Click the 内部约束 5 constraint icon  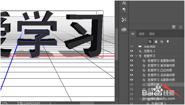148,104
